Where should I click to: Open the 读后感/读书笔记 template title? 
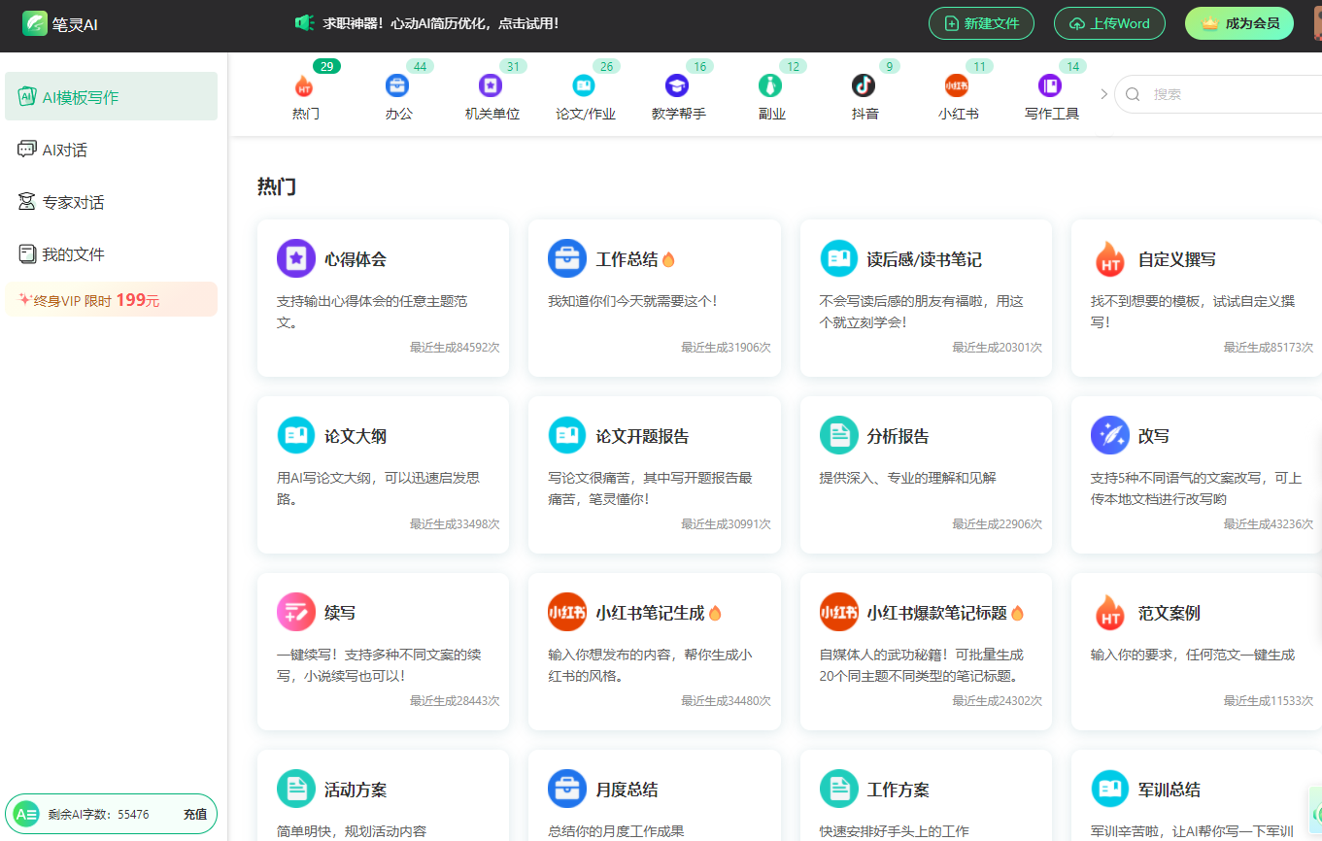[924, 259]
